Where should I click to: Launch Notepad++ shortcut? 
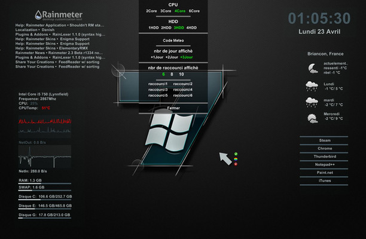click(324, 165)
